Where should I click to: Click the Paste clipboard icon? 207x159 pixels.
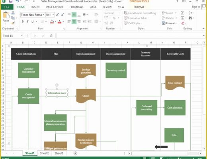pos(6,15)
